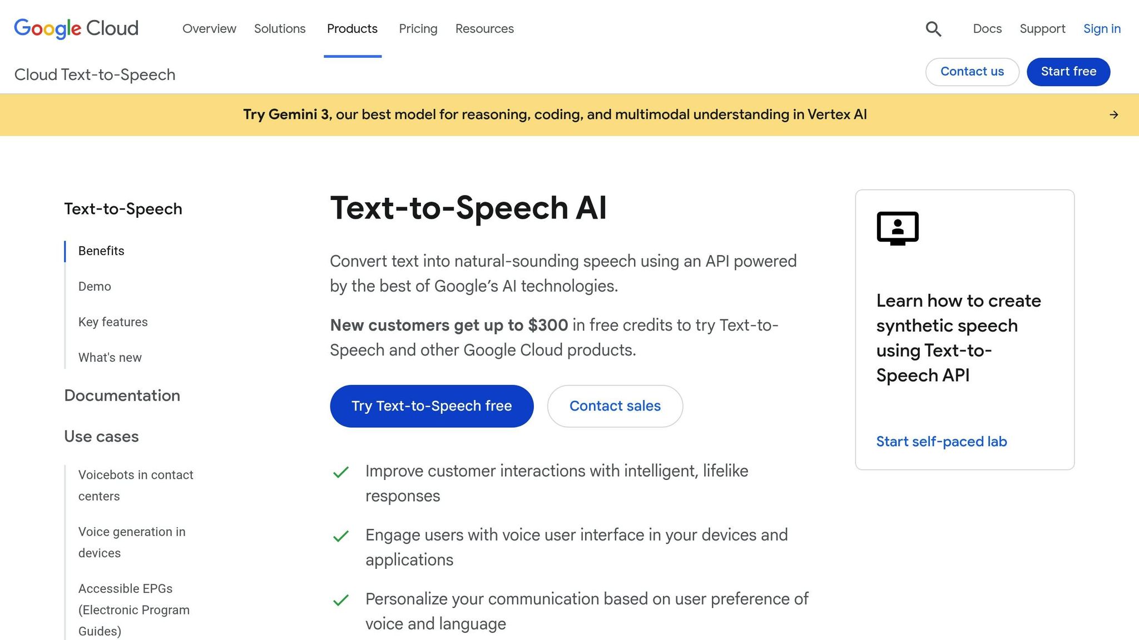Jump to the Demo section in sidebar
This screenshot has height=640, width=1139.
coord(95,287)
